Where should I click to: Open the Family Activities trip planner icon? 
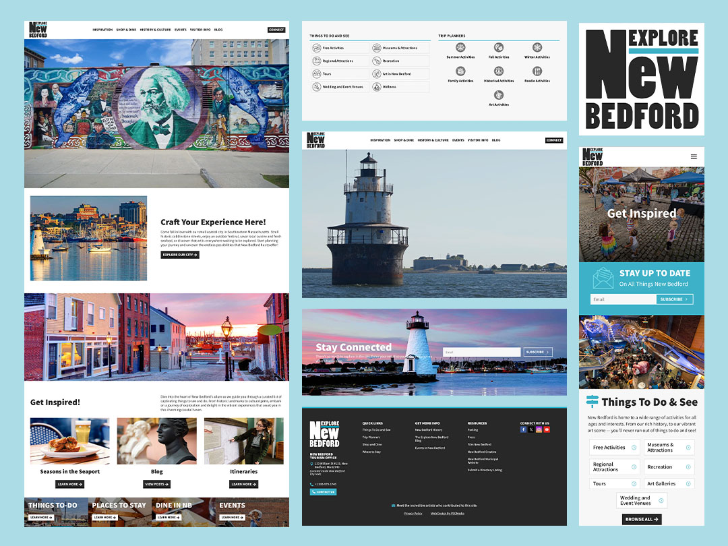point(460,71)
